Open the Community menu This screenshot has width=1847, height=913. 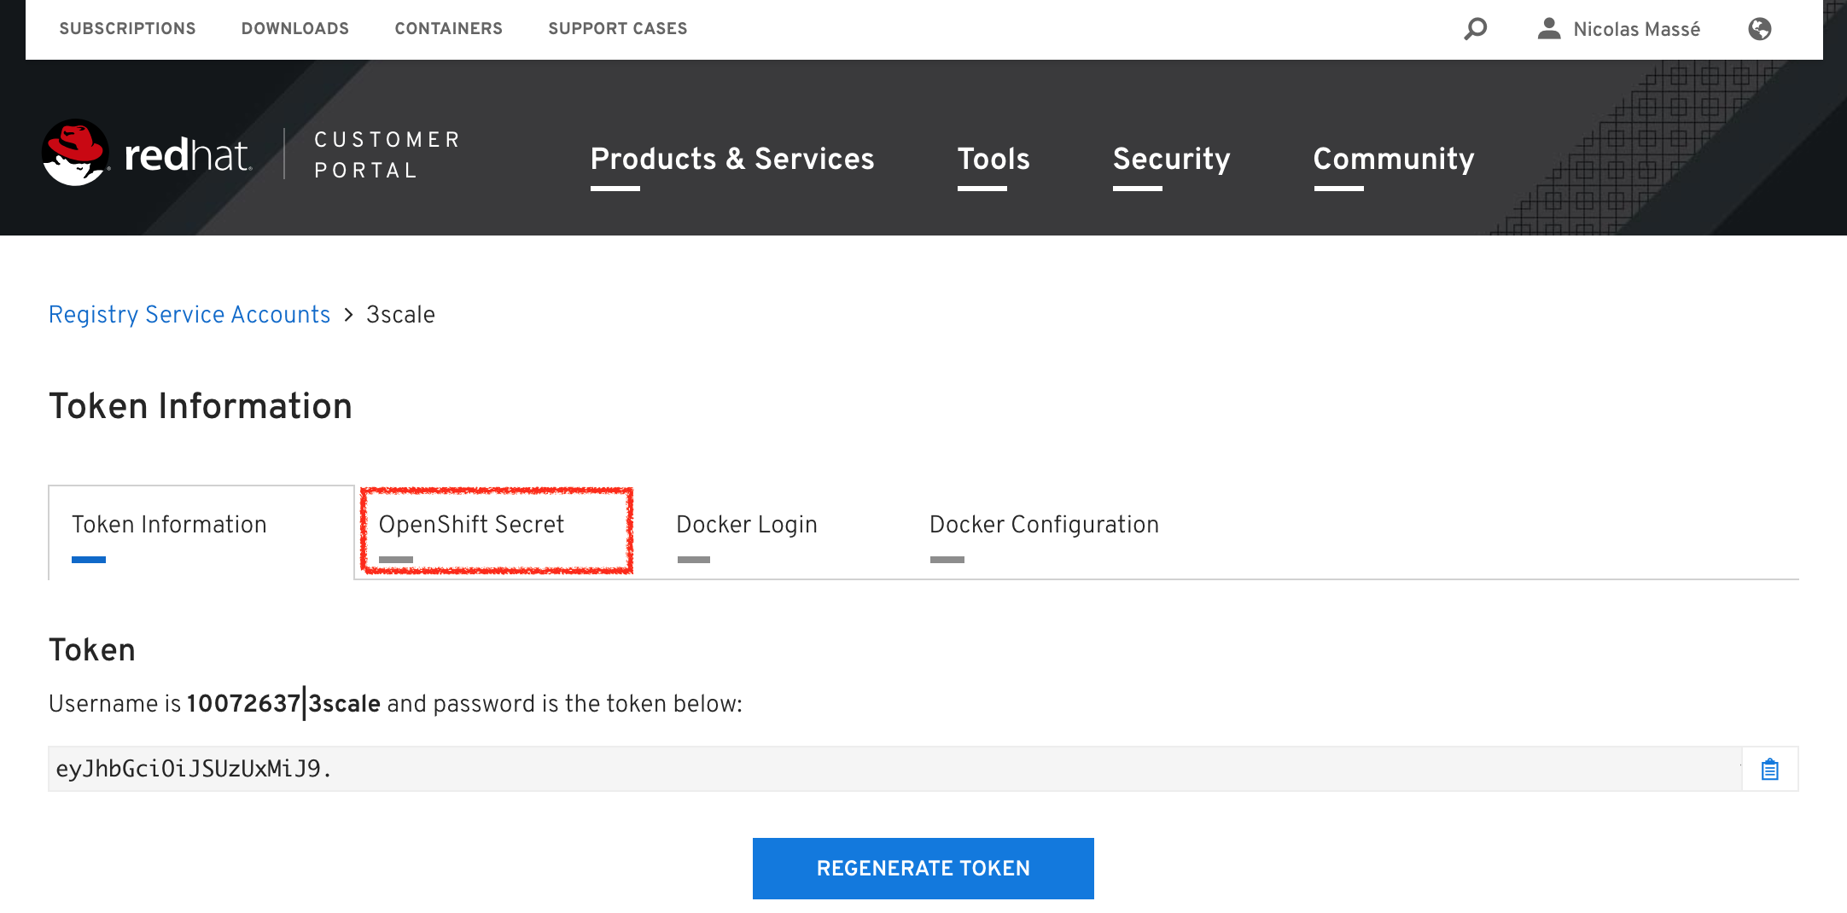tap(1393, 159)
